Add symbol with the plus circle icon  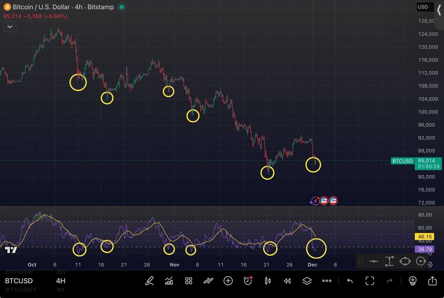(x=228, y=281)
